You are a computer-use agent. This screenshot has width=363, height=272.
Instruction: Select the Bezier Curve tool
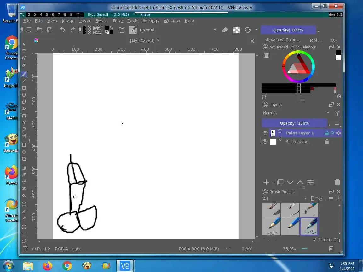coord(24,116)
